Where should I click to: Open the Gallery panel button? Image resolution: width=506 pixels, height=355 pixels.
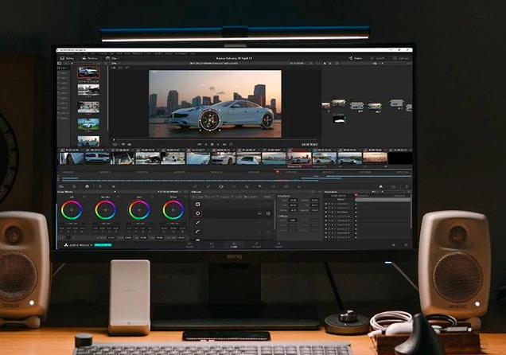tap(66, 58)
